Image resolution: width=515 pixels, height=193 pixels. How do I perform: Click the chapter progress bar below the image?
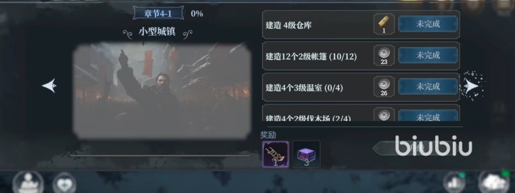[160, 156]
